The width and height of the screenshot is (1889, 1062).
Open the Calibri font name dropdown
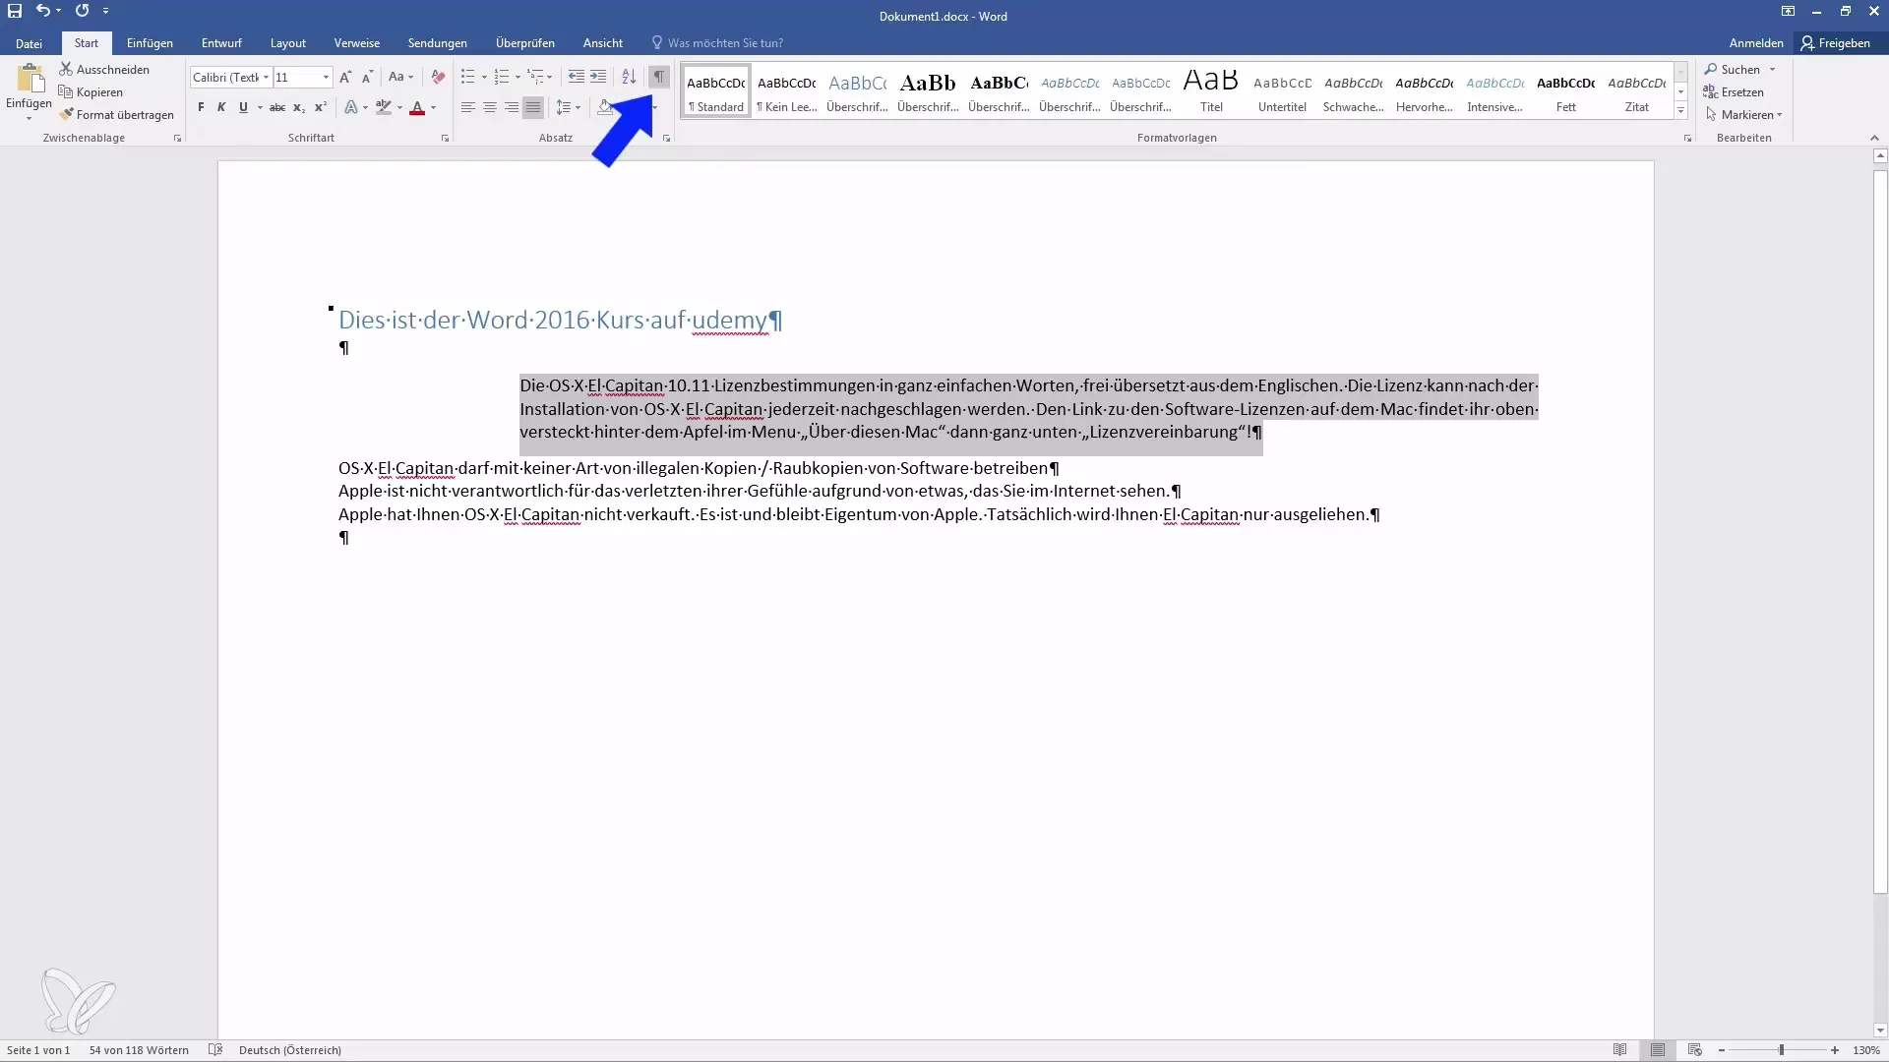coord(266,77)
